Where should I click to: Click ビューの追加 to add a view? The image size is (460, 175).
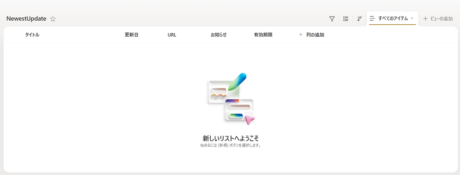click(x=438, y=19)
